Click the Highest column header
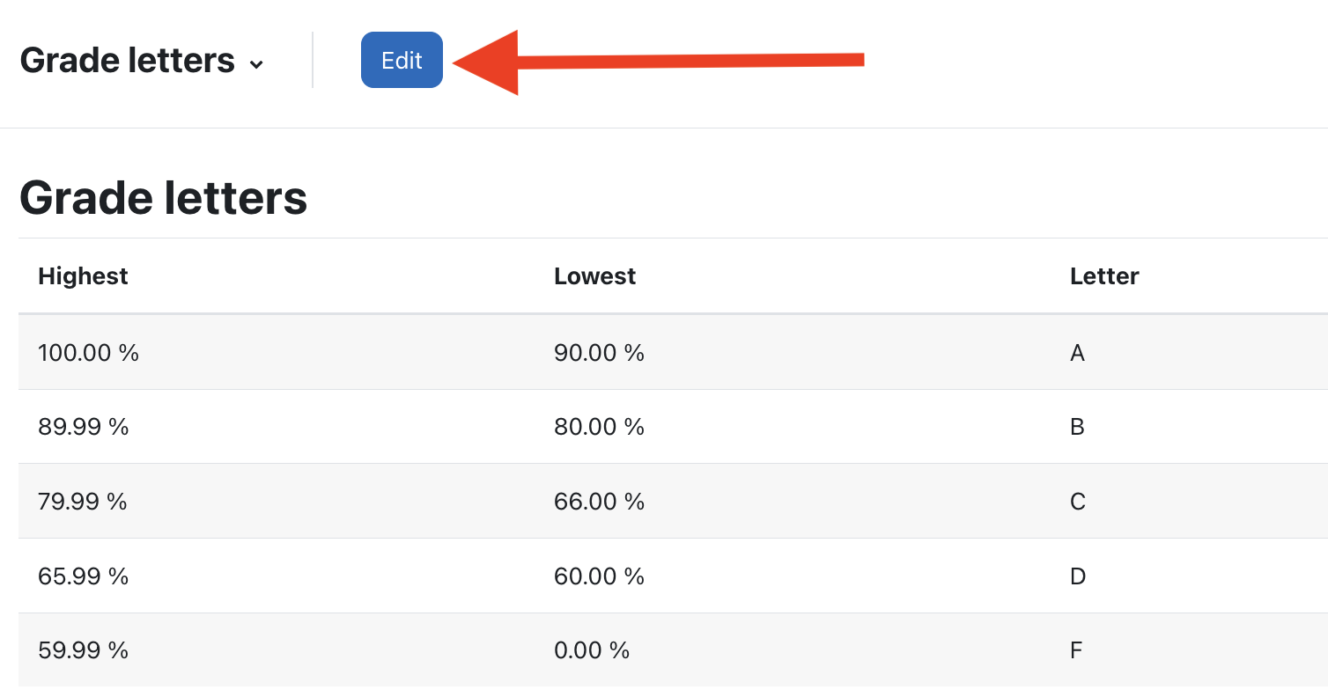This screenshot has height=697, width=1328. (83, 276)
